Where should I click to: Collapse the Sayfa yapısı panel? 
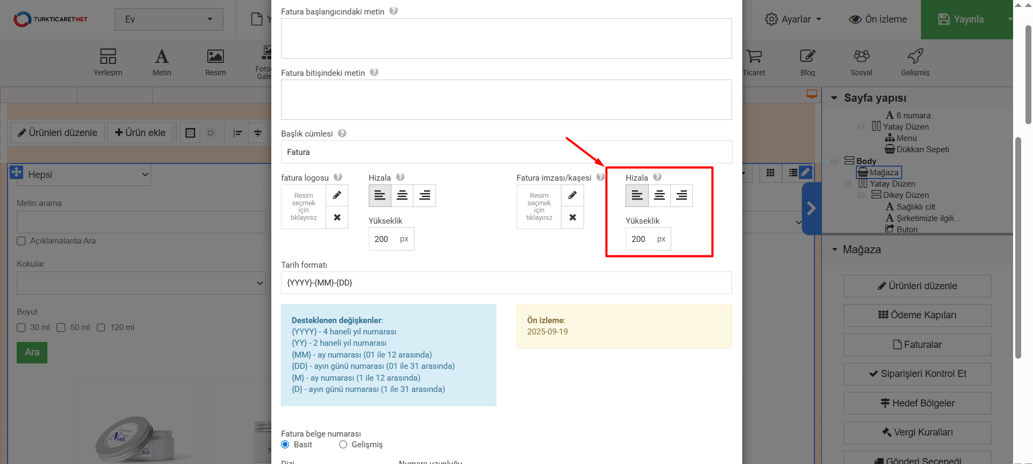tap(834, 98)
